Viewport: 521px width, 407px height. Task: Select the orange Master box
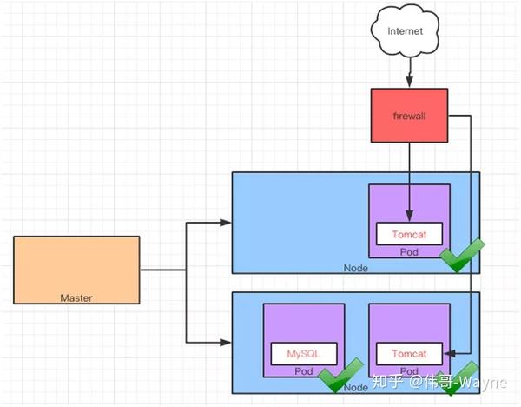tap(76, 270)
